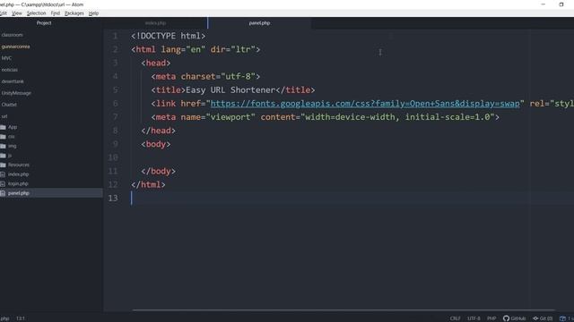Expand the UnityMessage project folder
Image resolution: width=574 pixels, height=322 pixels.
(x=16, y=93)
